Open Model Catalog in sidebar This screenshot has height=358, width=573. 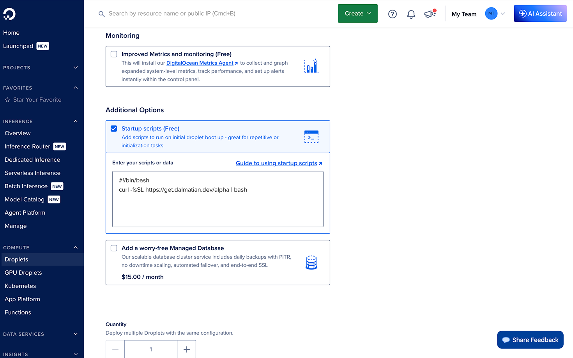25,199
